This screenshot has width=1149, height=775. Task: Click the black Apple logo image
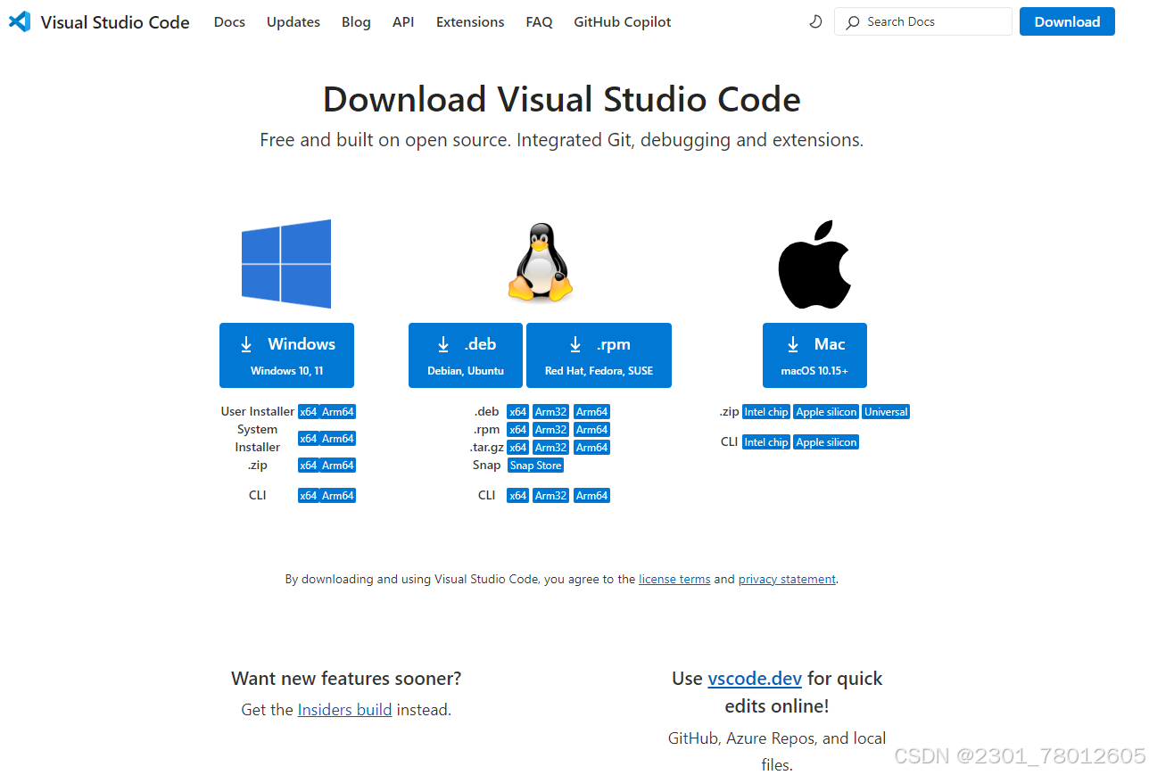tap(814, 264)
